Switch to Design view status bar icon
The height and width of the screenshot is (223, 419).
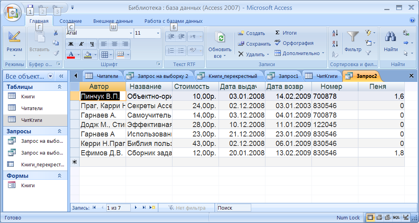(x=406, y=217)
